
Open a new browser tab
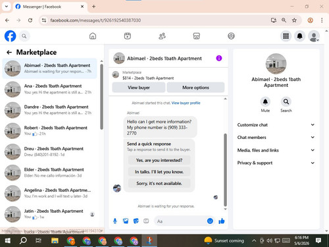coord(93,7)
